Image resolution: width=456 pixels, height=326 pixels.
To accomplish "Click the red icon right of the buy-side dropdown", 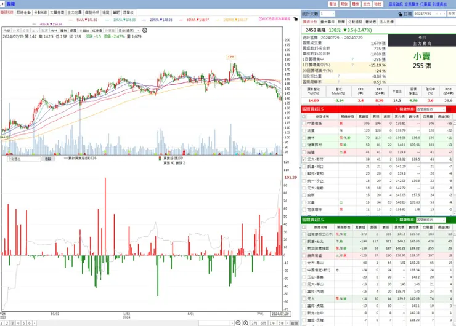I will click(x=449, y=109).
